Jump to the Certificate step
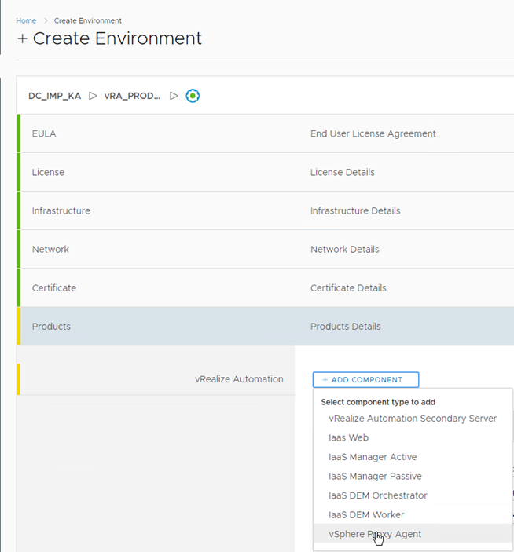The image size is (514, 552). [x=54, y=287]
